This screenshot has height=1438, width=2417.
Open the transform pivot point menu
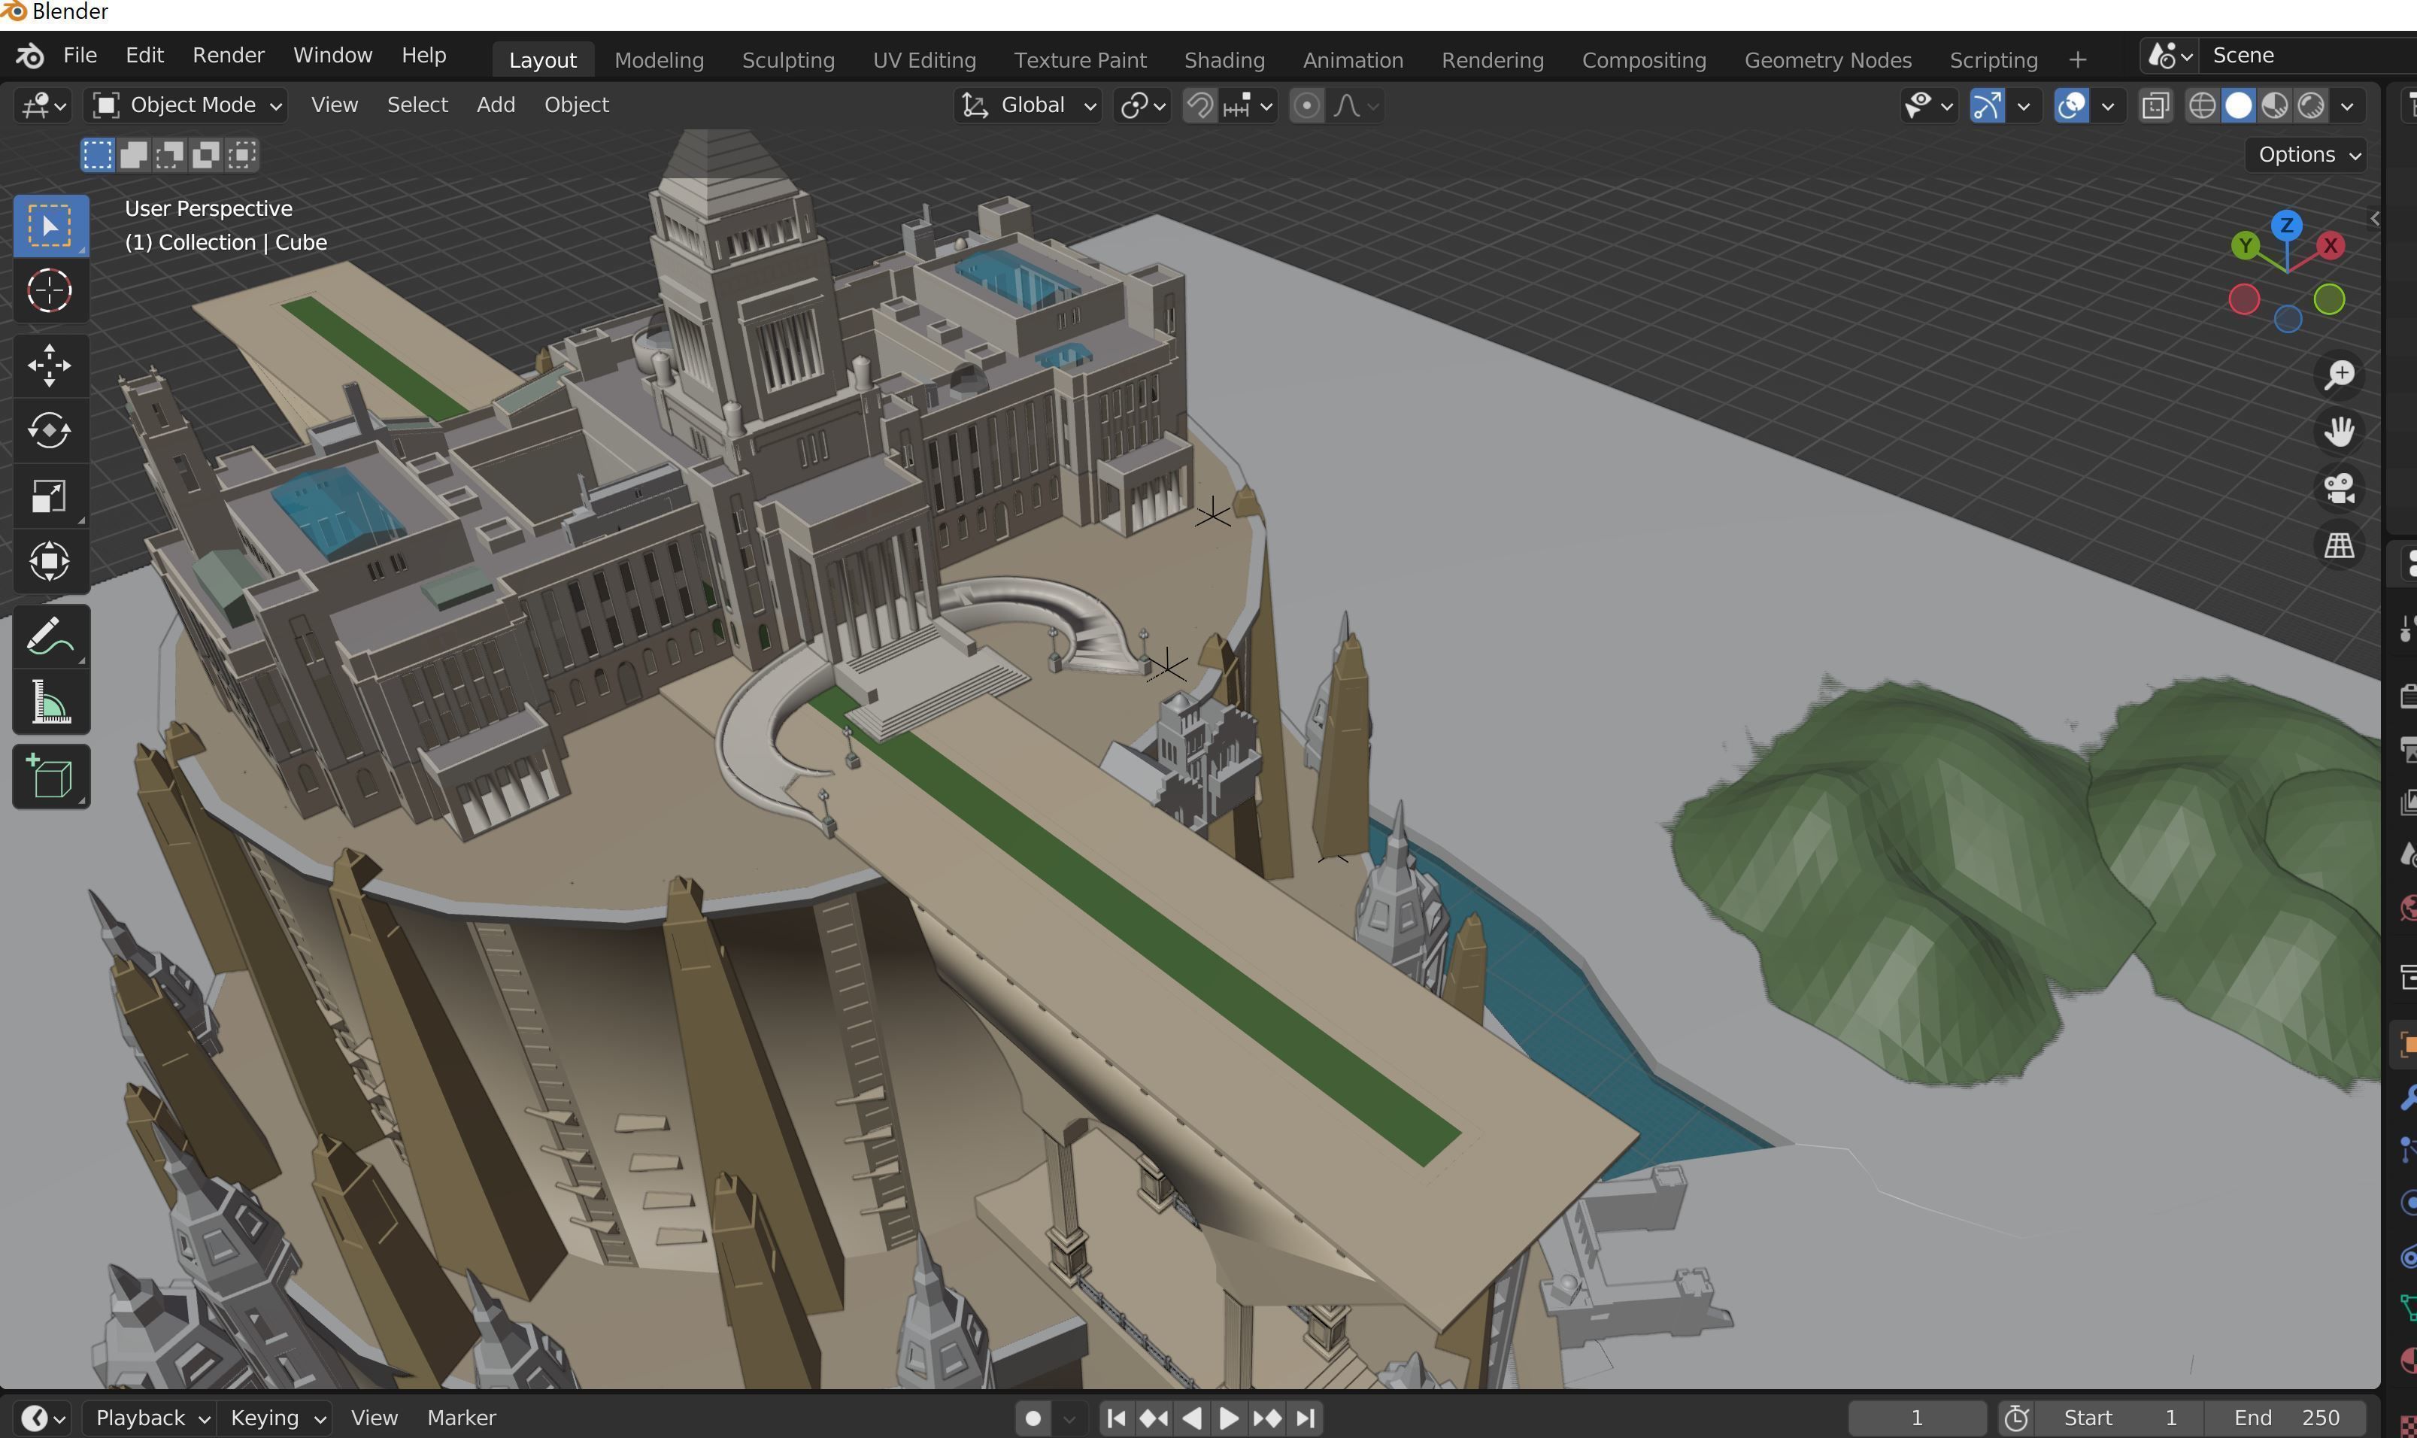[1142, 105]
